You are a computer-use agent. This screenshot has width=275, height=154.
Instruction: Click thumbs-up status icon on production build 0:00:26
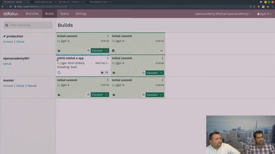pos(59,50)
